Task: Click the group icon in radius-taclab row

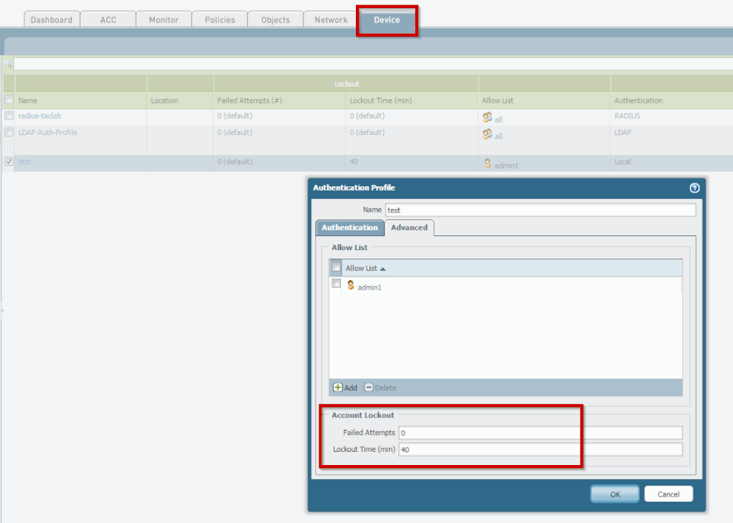Action: pos(487,117)
